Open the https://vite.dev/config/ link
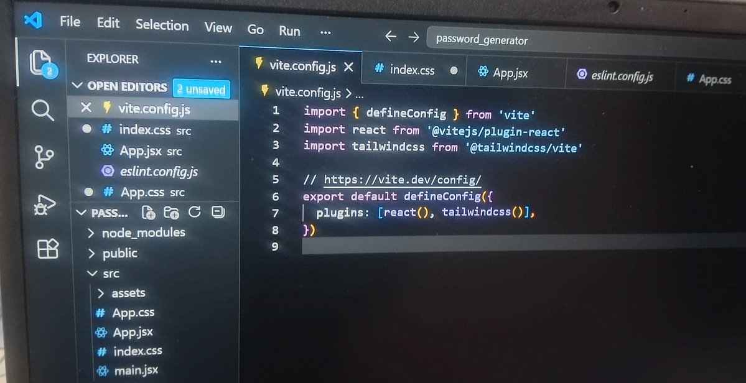This screenshot has width=746, height=383. (403, 180)
